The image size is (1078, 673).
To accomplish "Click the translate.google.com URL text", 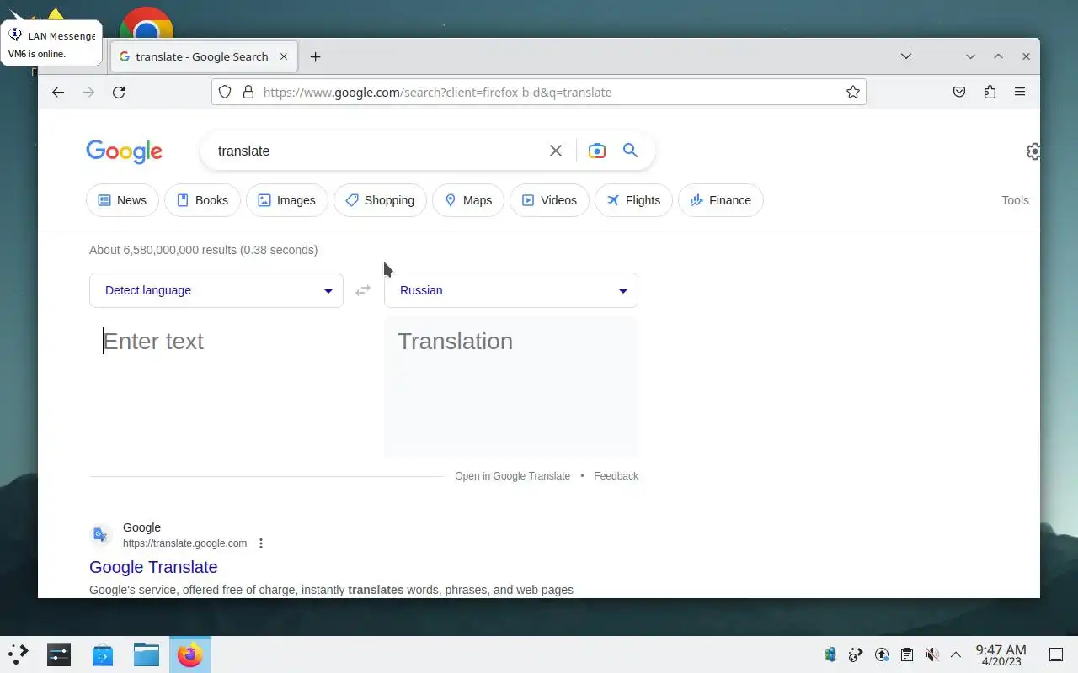I will point(184,543).
